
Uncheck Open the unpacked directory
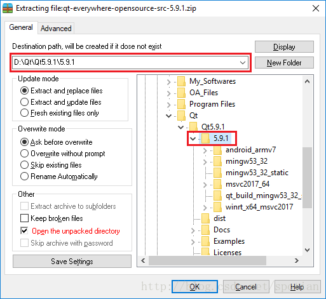24,231
